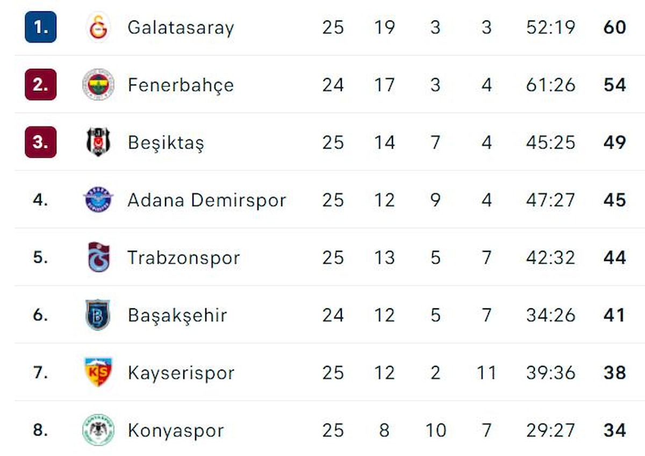Click the maroon position 2 badge
The image size is (645, 456).
(x=40, y=85)
